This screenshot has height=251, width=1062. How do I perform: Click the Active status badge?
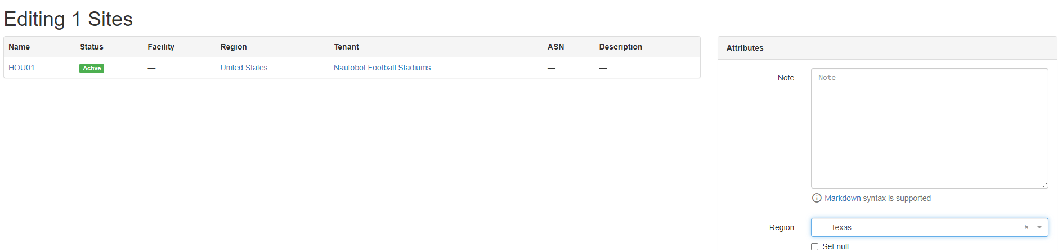(92, 68)
